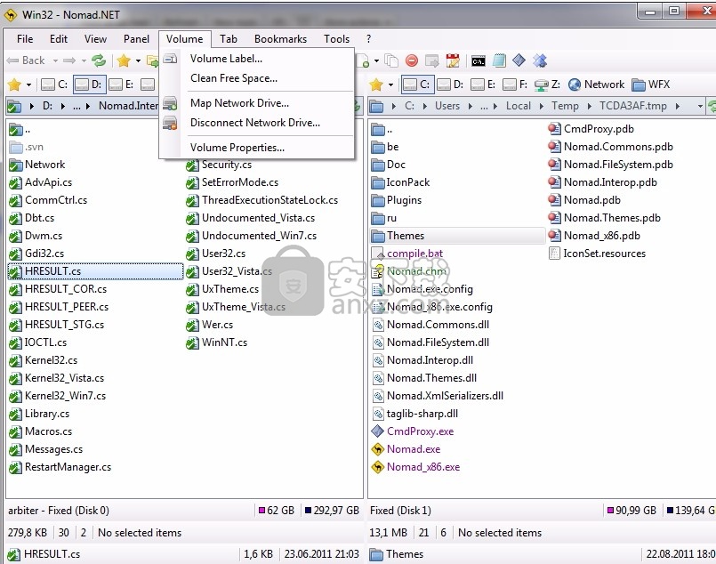
Task: Open the Tools menu
Action: point(336,39)
